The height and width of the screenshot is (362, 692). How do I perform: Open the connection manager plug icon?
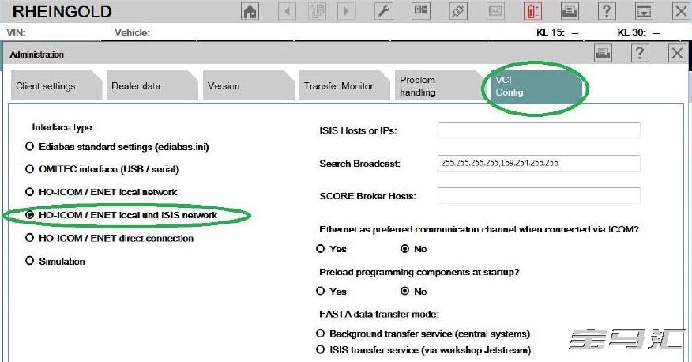[458, 10]
